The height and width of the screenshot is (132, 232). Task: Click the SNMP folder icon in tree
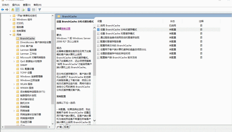click(18, 65)
